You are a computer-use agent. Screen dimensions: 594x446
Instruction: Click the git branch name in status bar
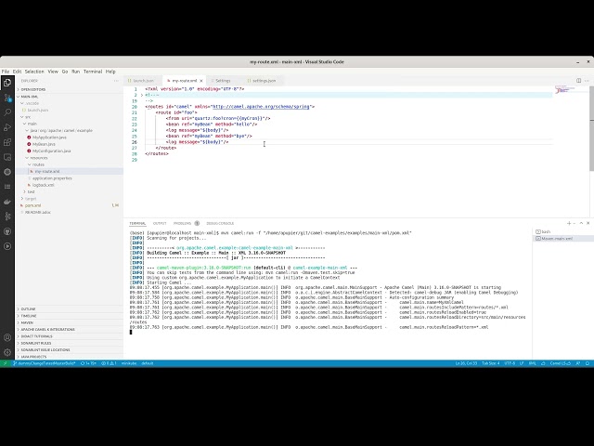coord(45,363)
